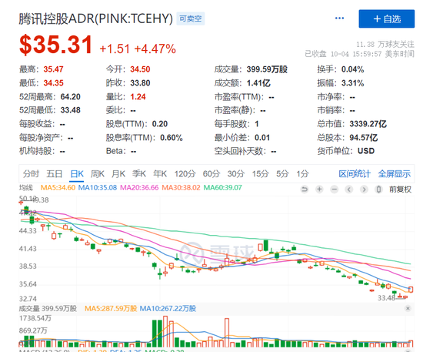Click the stock price $35.31
Viewport: 423px width, 352px height.
point(56,45)
